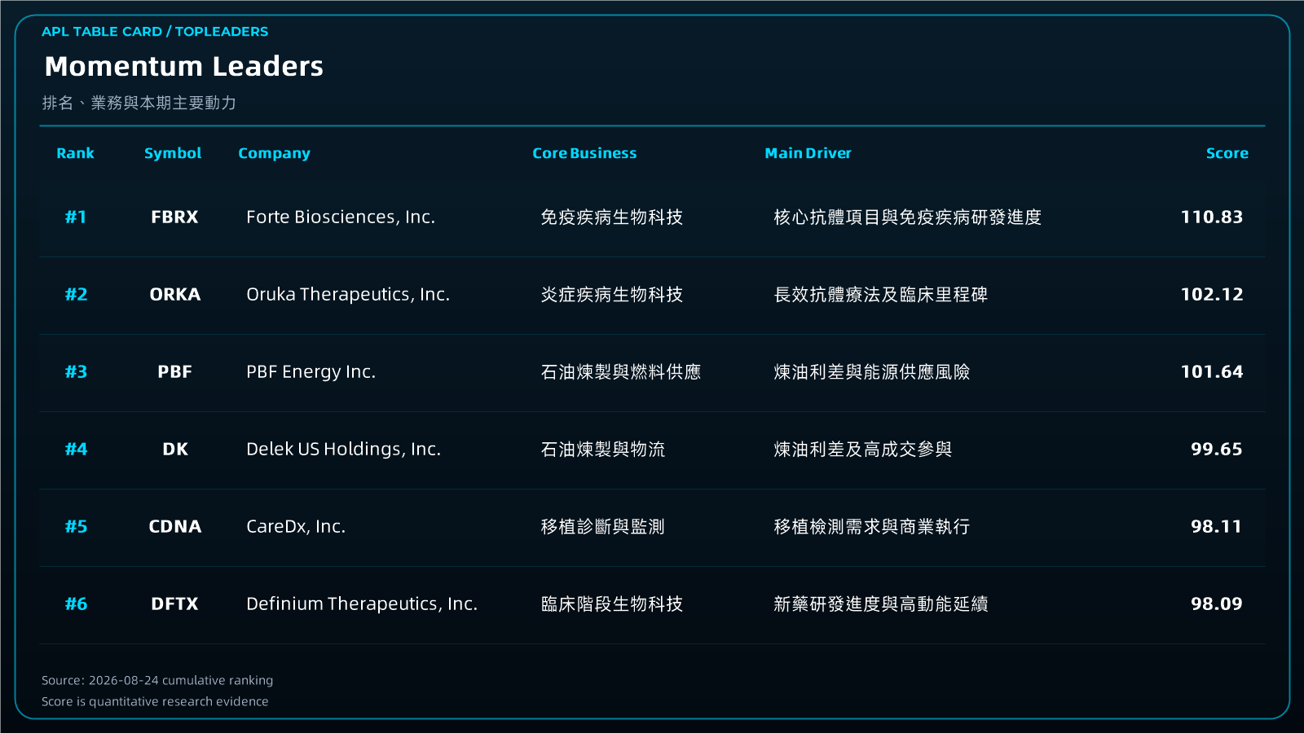Click the Core Business column header

pos(584,153)
